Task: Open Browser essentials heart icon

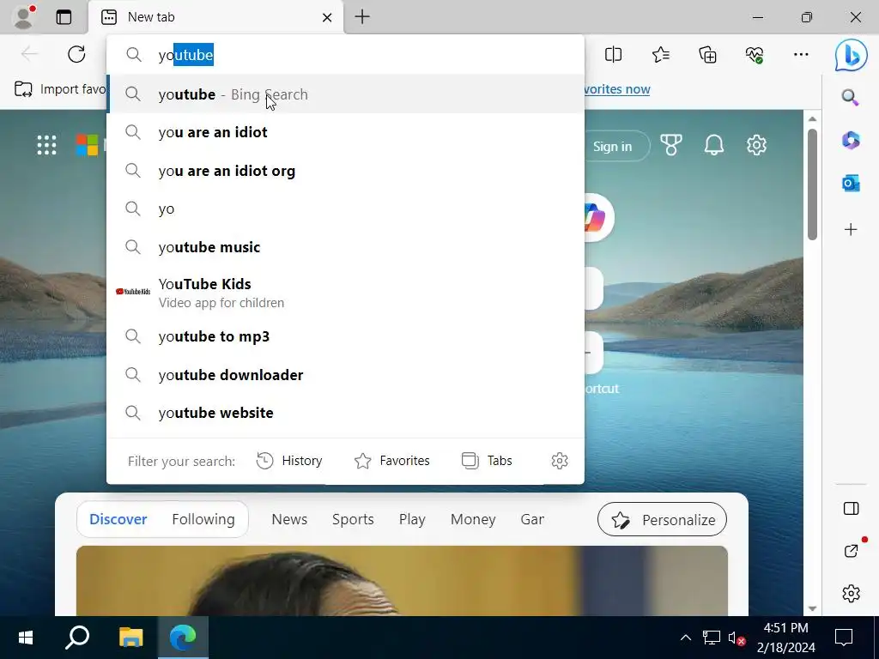Action: click(x=754, y=54)
